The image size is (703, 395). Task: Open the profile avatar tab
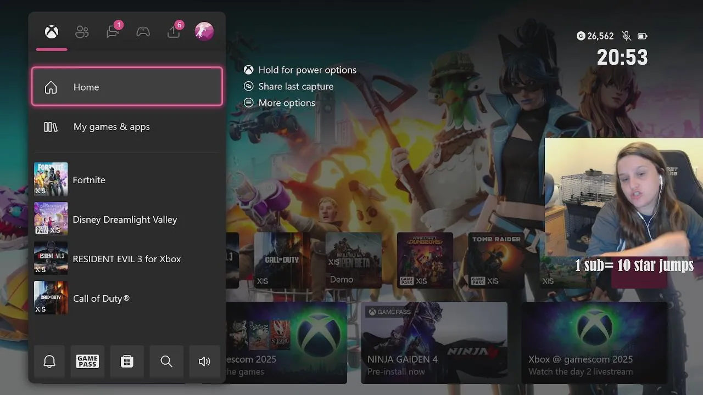pos(204,31)
